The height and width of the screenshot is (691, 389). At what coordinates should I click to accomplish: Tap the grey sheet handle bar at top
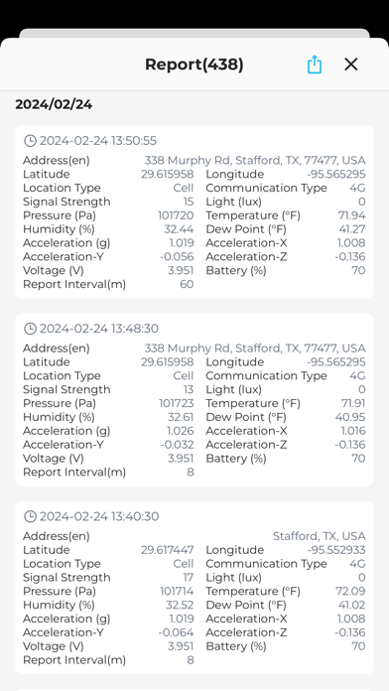point(194,34)
